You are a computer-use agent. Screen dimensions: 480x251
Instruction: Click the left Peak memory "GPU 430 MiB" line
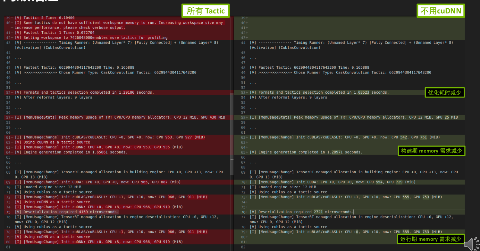pos(120,117)
